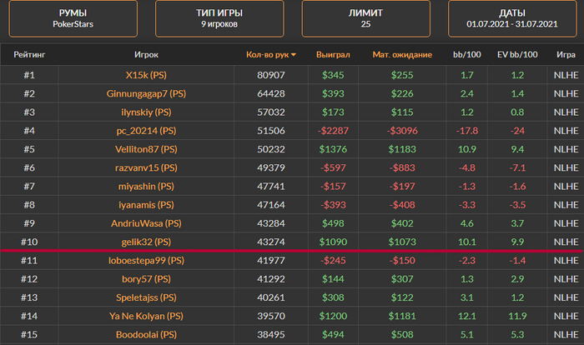The height and width of the screenshot is (345, 584).
Task: Sort by Выиграл column header
Action: [333, 55]
